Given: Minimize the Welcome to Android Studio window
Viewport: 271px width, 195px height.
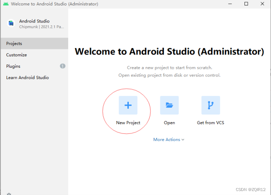Looking at the screenshot, I should [230, 4].
